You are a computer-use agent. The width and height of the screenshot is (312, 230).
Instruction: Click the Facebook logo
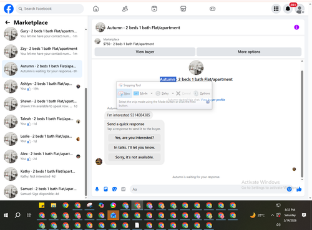[9, 9]
